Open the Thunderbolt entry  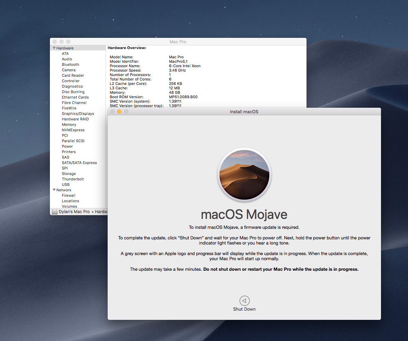coord(73,179)
